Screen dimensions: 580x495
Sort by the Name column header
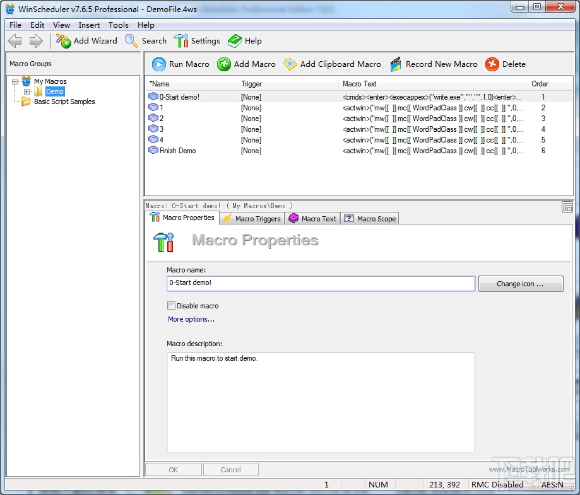click(191, 83)
